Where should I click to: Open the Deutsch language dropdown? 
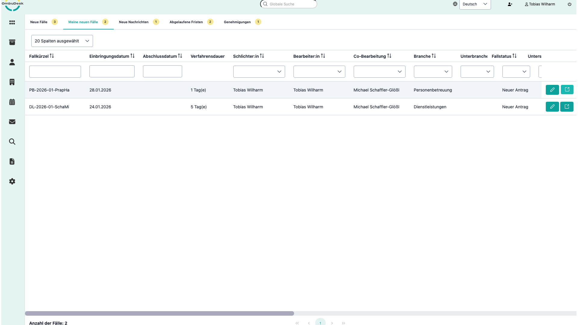coord(475,4)
